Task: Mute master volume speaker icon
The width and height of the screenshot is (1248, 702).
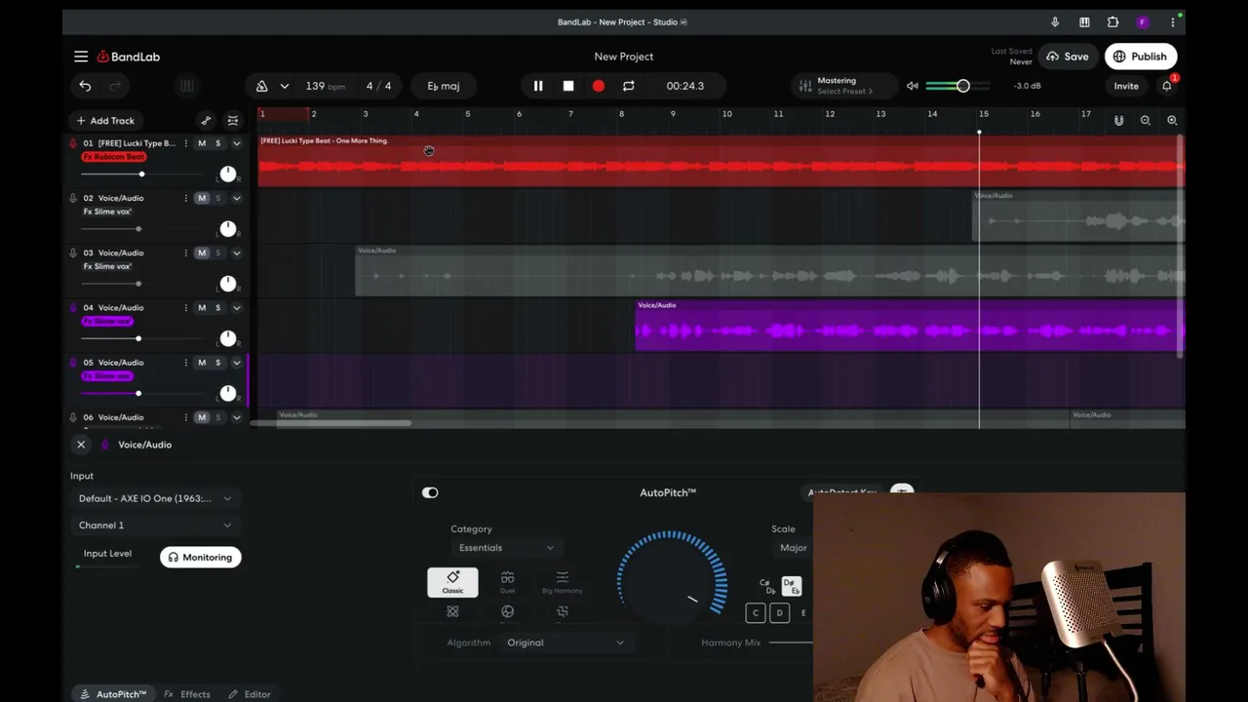Action: click(913, 86)
